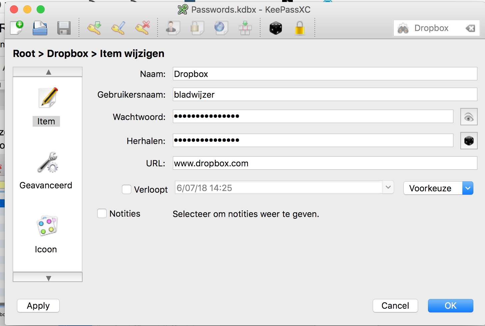Click into the URL field
The width and height of the screenshot is (485, 326).
(325, 163)
